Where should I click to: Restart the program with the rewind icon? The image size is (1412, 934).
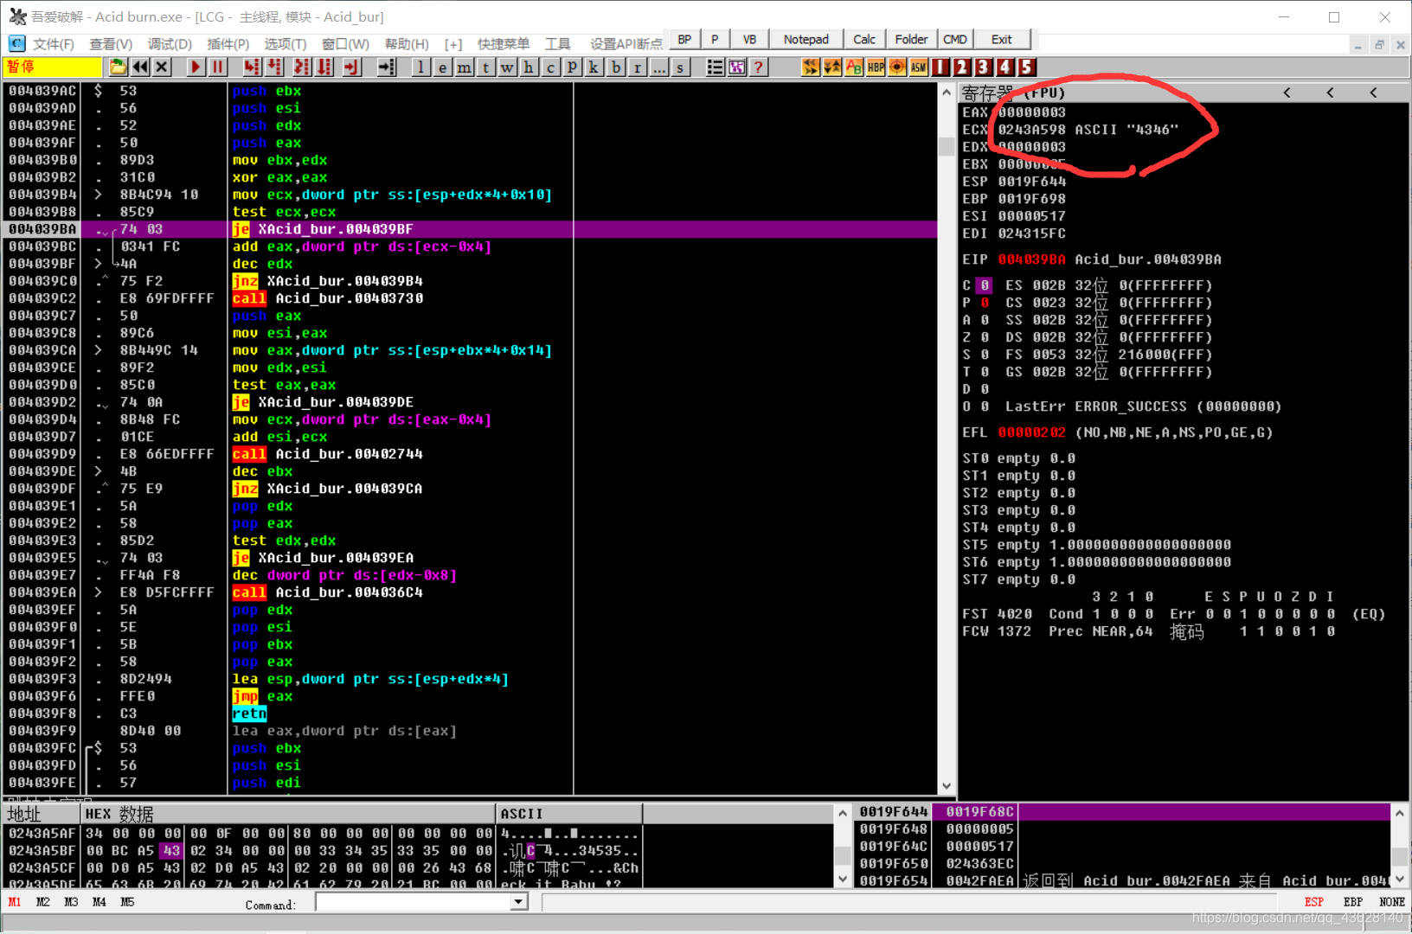click(x=140, y=67)
